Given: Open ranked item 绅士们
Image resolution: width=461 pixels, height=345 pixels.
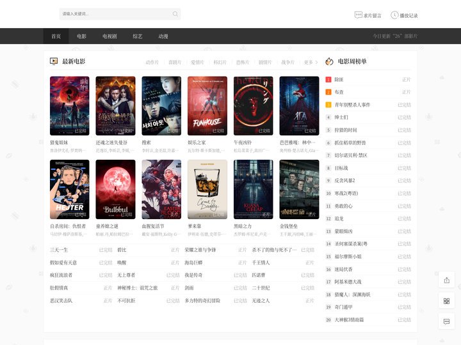Looking at the screenshot, I should [x=341, y=118].
